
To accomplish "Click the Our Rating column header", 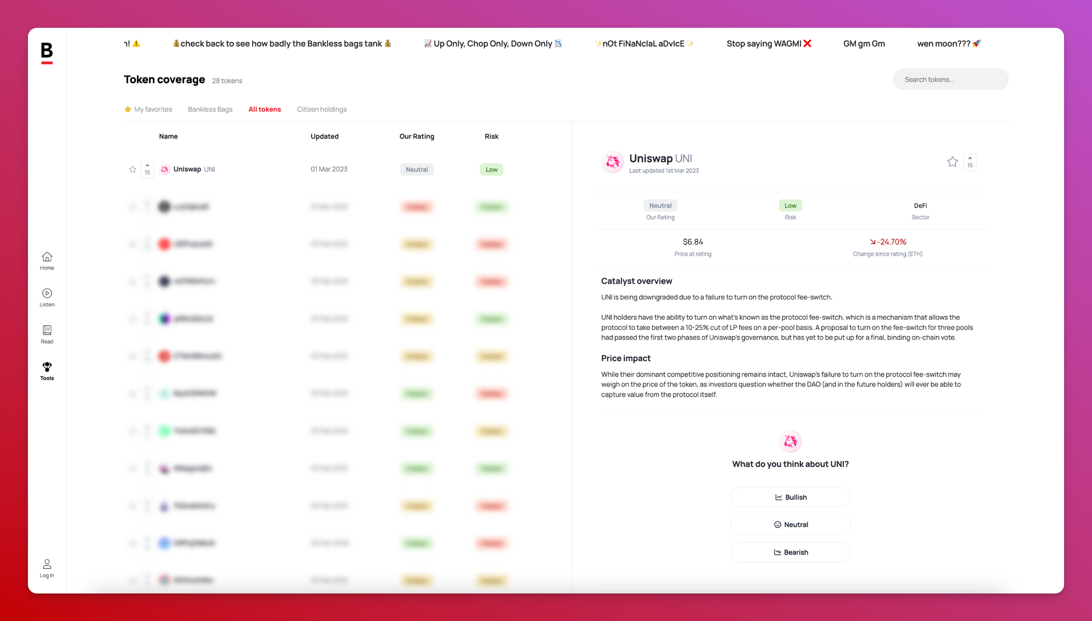I will (x=417, y=136).
